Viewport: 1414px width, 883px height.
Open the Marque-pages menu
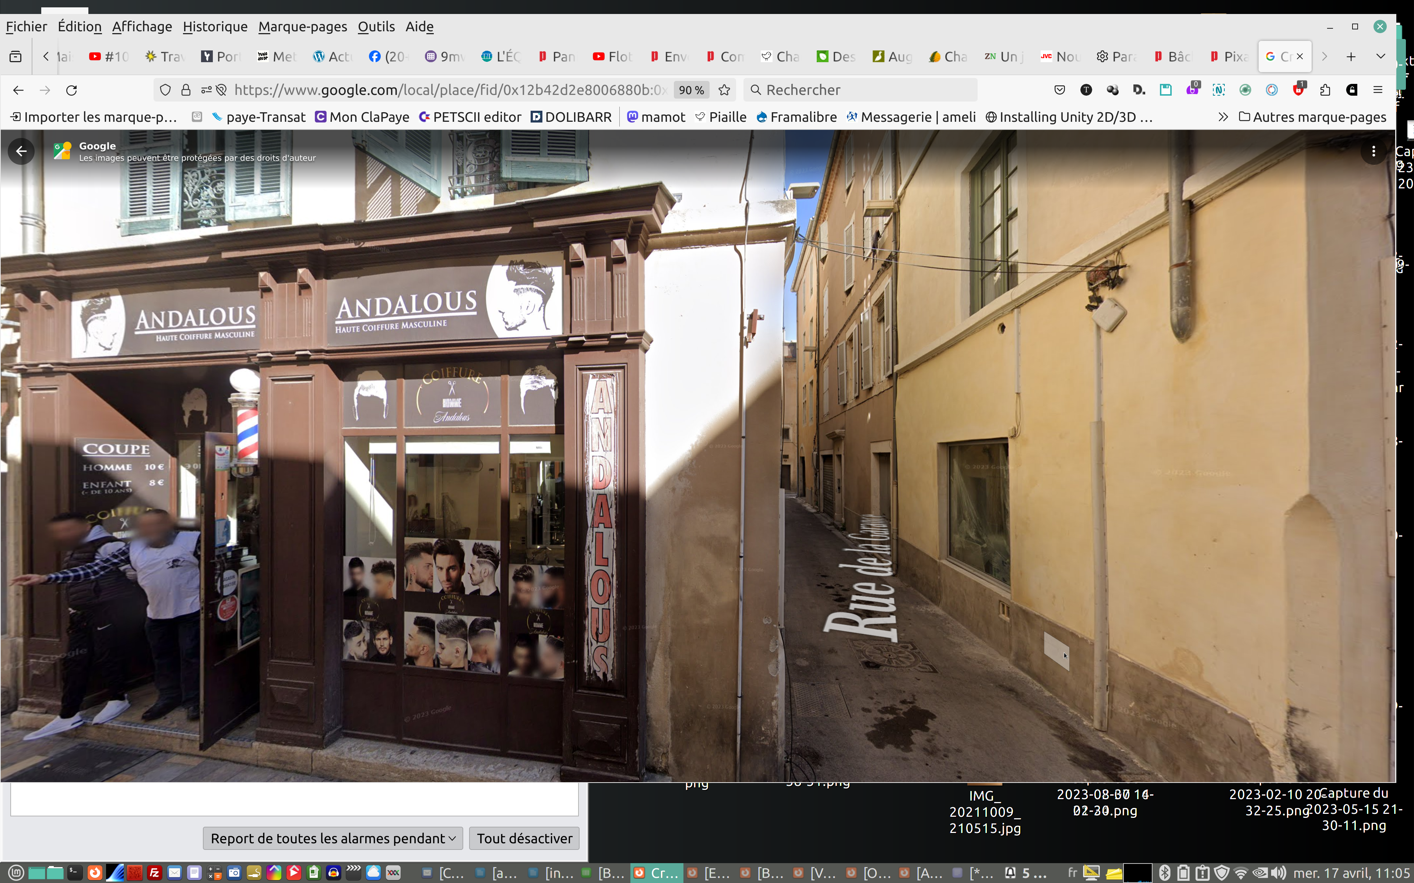click(302, 27)
